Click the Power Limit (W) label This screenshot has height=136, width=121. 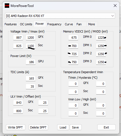(x=21, y=56)
